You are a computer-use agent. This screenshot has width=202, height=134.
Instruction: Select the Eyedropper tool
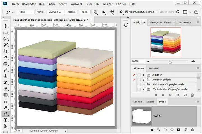coord(5,58)
